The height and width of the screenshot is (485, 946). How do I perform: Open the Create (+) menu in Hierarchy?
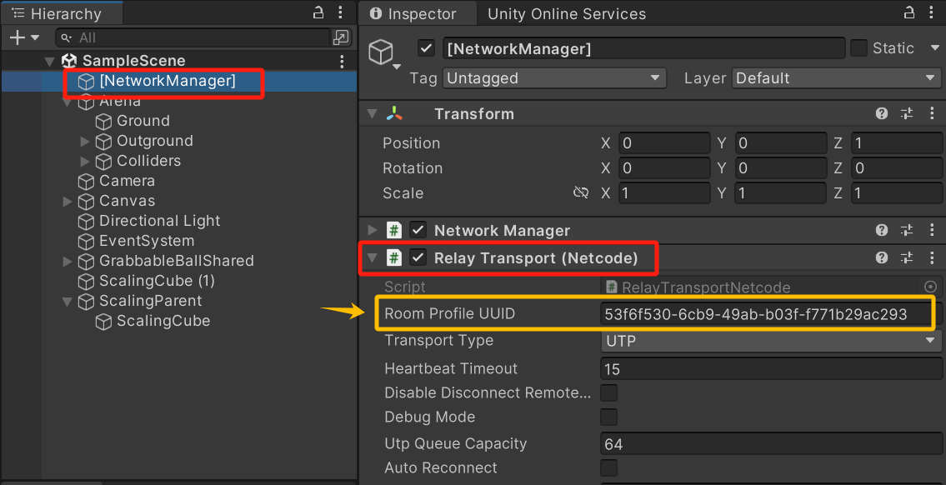[23, 37]
